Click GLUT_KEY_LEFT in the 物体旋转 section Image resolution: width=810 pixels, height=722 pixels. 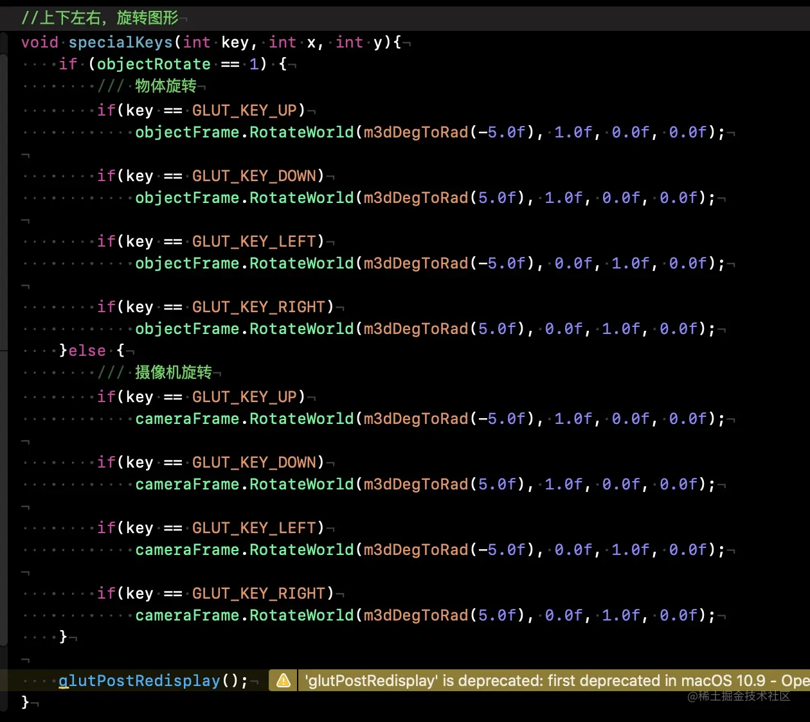pyautogui.click(x=254, y=242)
